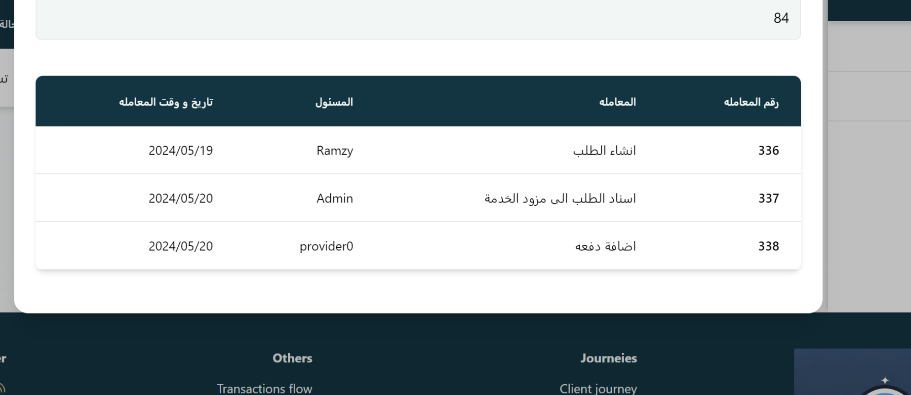The width and height of the screenshot is (911, 395).
Task: Click the date 2024/05/19
Action: point(181,151)
